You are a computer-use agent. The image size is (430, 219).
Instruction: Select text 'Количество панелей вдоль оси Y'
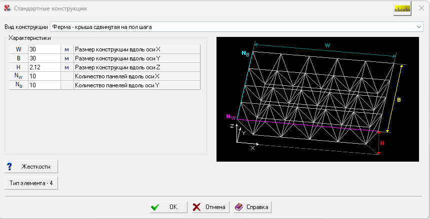[117, 85]
